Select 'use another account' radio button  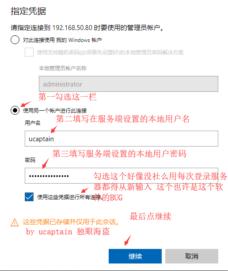click(15, 110)
